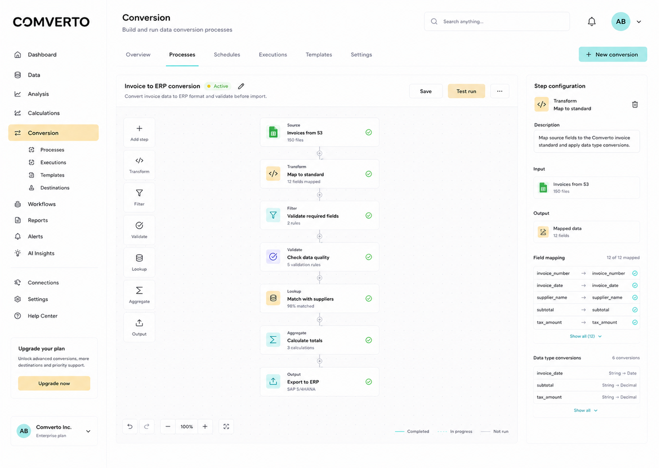Open Workflows in the sidebar
This screenshot has width=659, height=468.
point(42,204)
